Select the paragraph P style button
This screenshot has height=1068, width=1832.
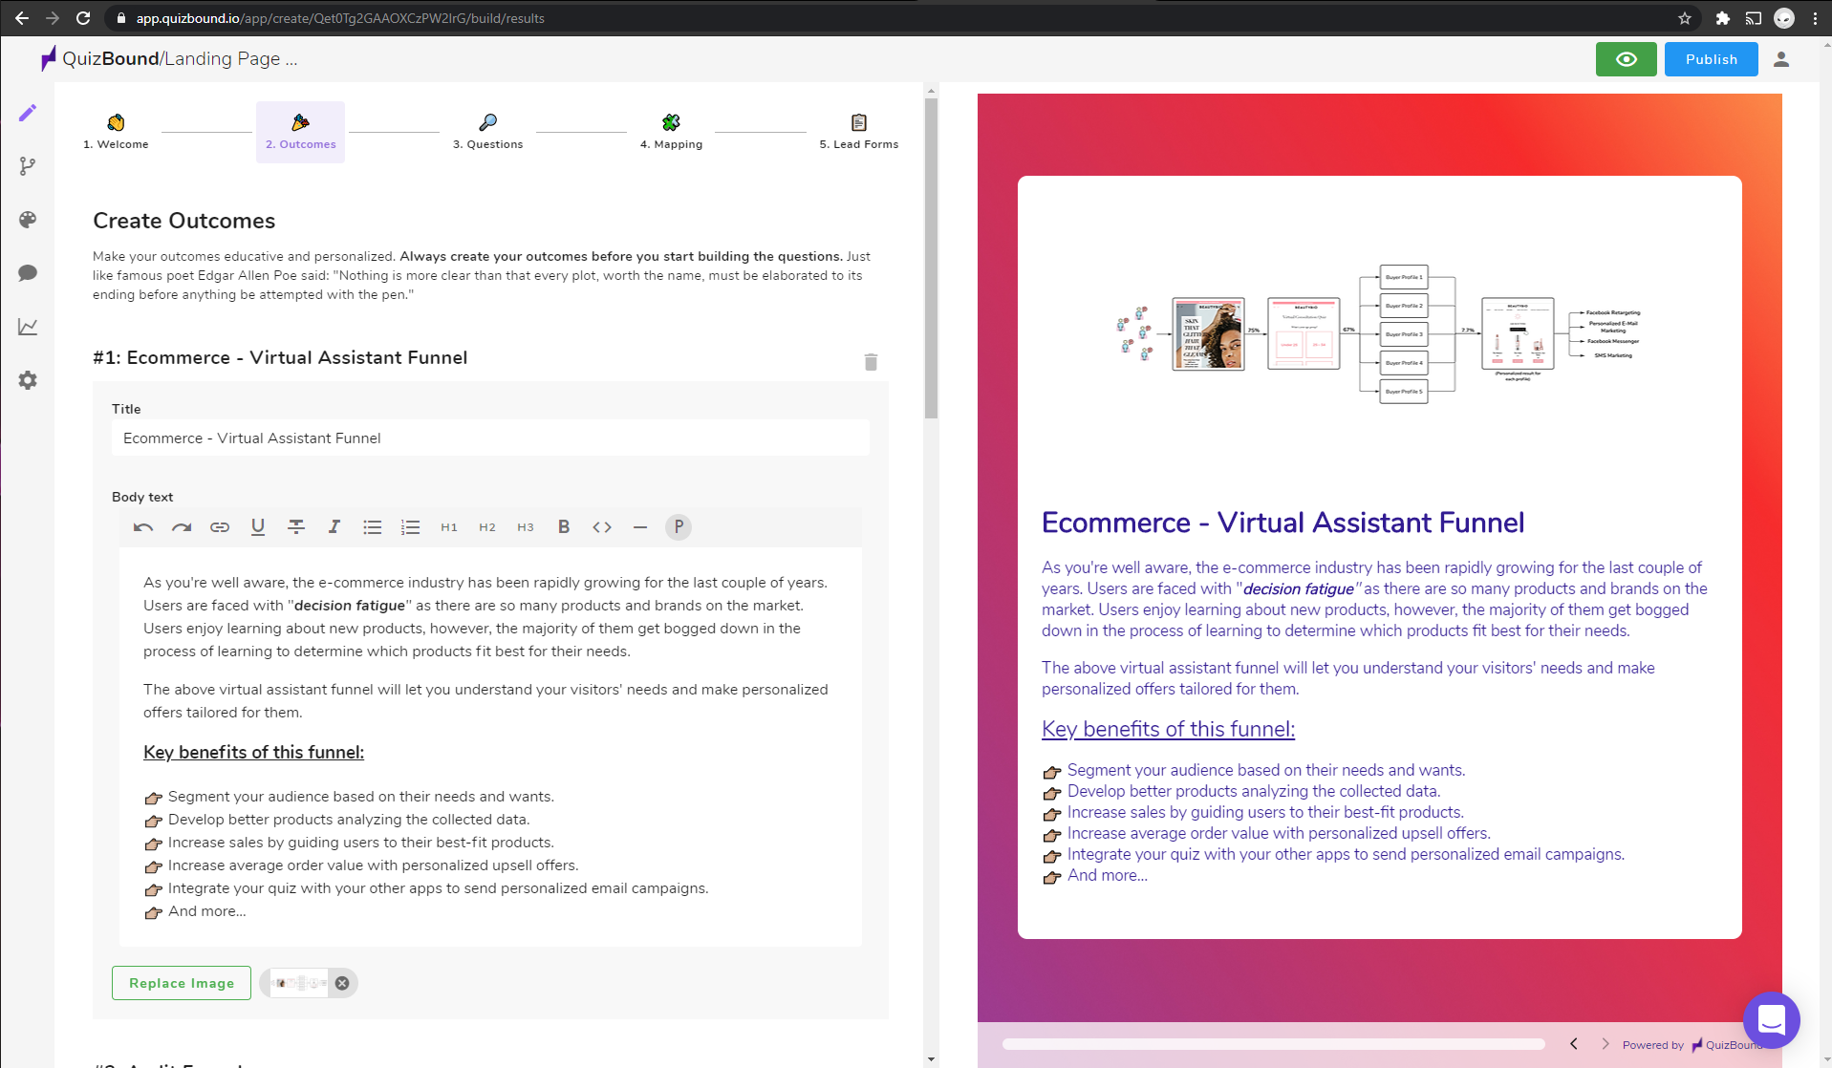(x=679, y=527)
